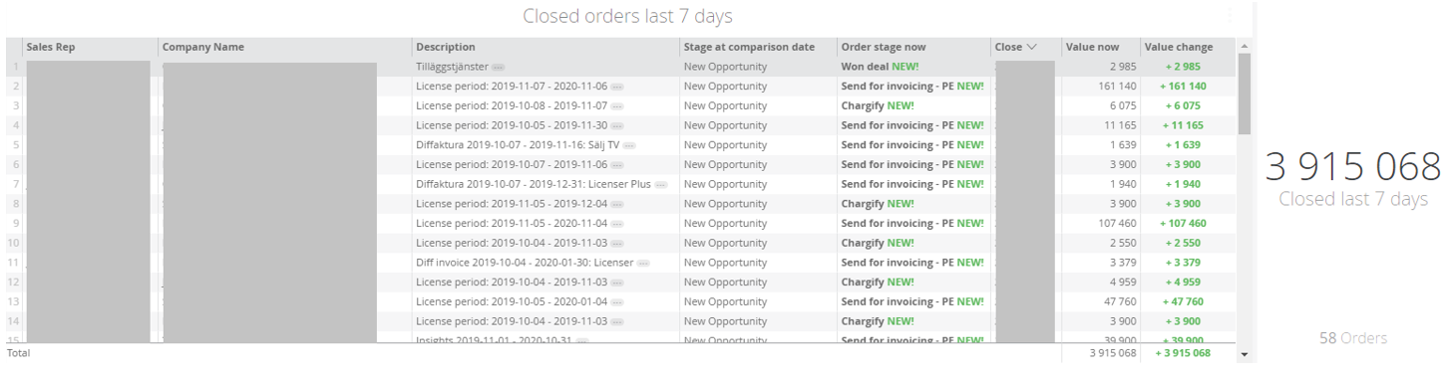
Task: Open ellipsis icon next to Diffaktura Sälj TV
Action: (x=629, y=145)
